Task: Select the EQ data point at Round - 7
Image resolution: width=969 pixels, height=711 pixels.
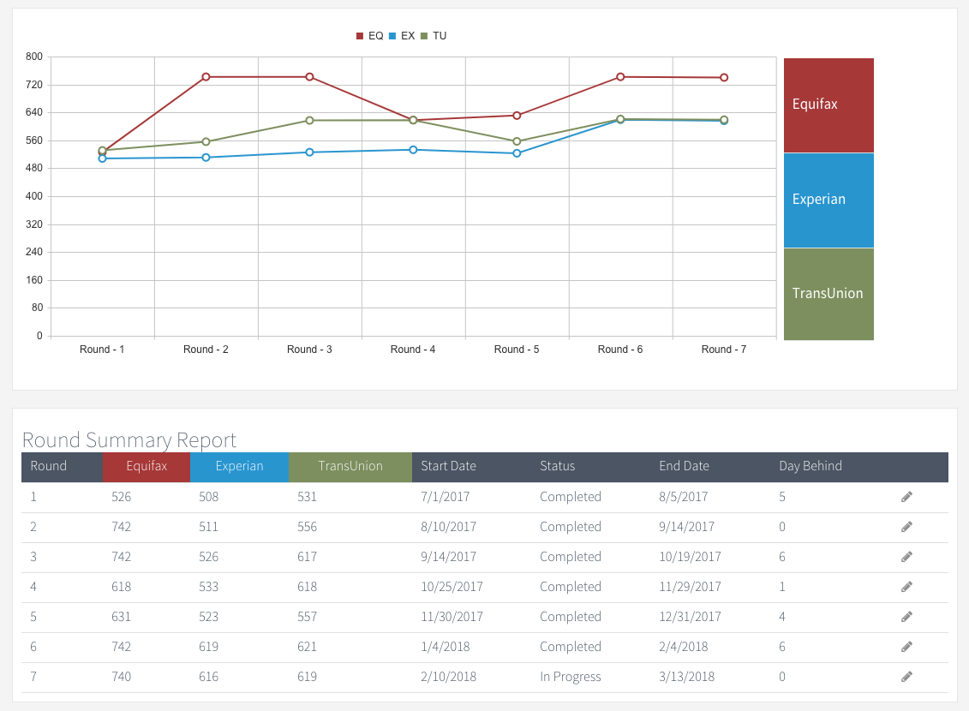Action: [724, 77]
